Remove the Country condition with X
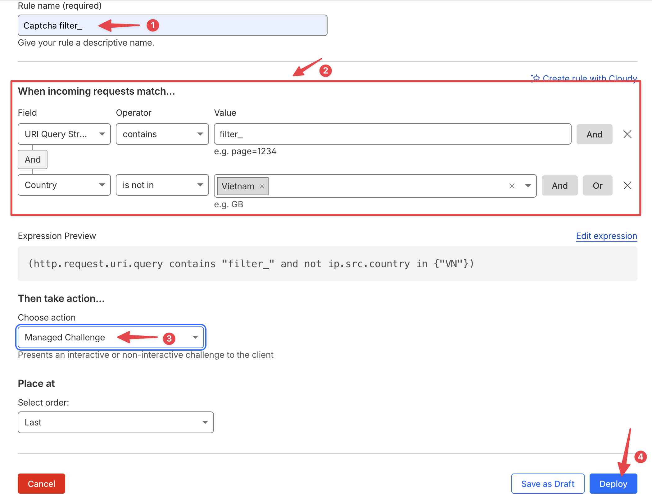The height and width of the screenshot is (494, 652). click(x=627, y=185)
